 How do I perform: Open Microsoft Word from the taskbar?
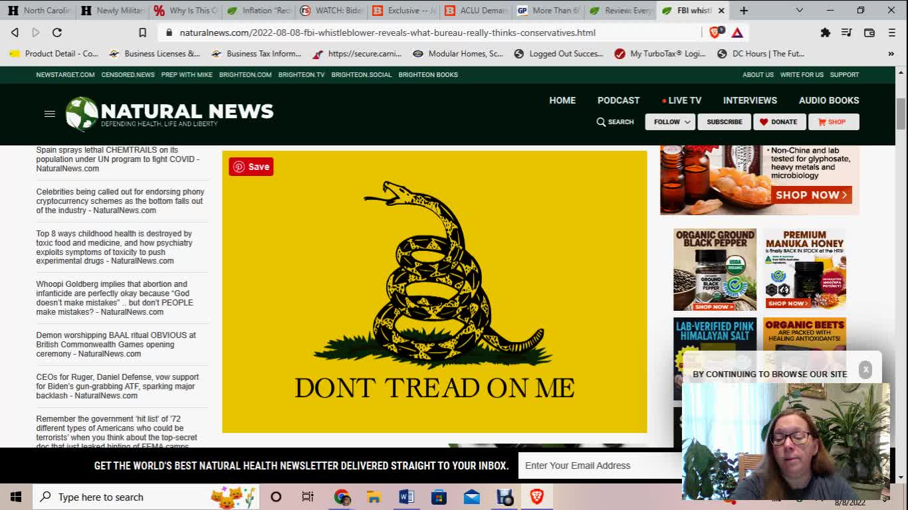pyautogui.click(x=406, y=497)
